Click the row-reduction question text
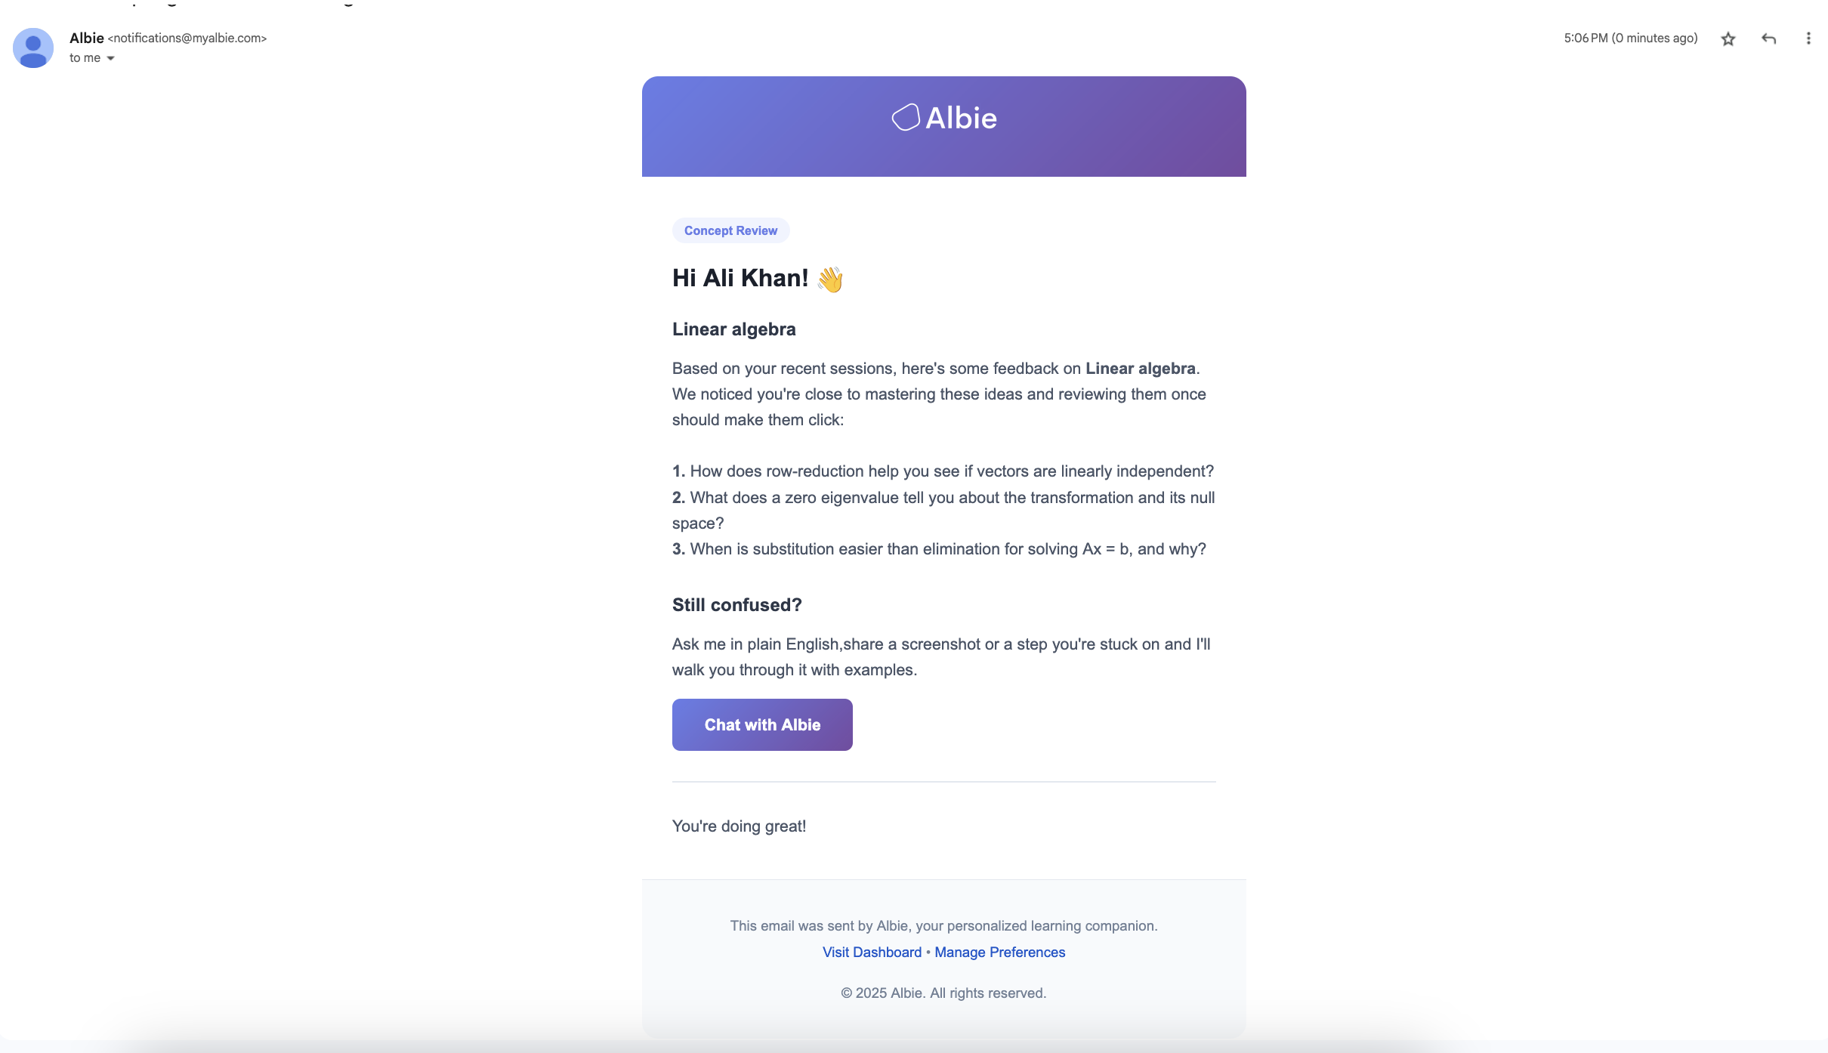This screenshot has width=1828, height=1053. pos(951,471)
